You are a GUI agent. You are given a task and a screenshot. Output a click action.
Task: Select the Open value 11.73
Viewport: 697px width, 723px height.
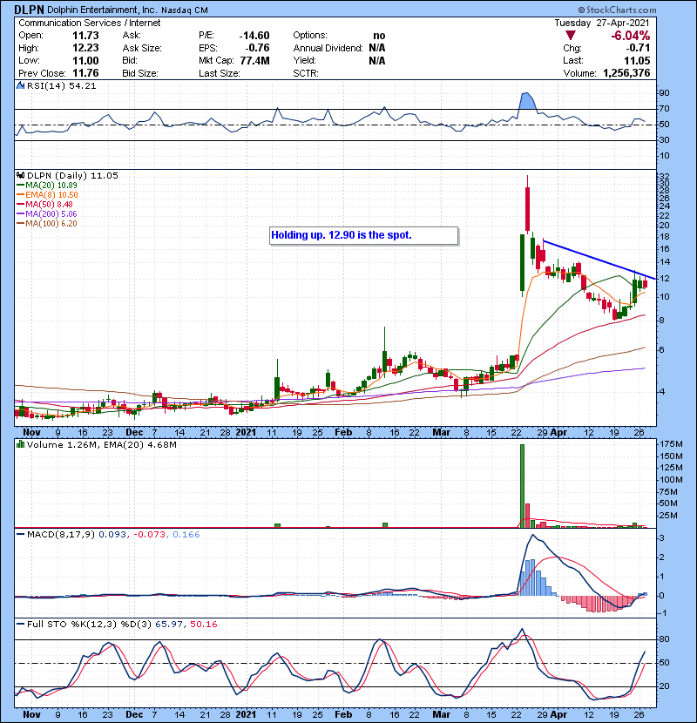85,36
